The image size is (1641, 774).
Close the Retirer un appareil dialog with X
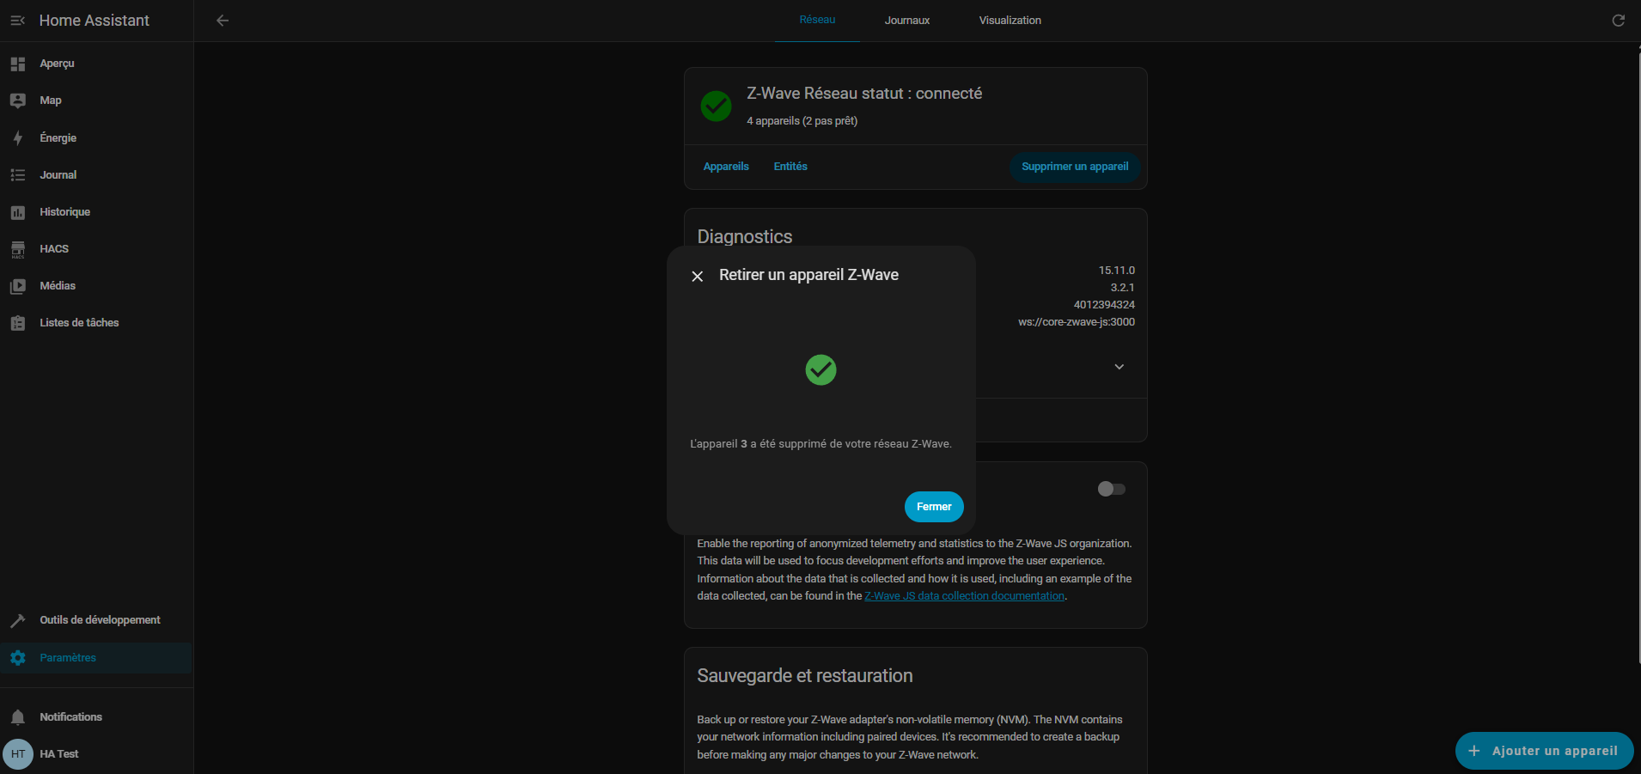[x=698, y=276]
